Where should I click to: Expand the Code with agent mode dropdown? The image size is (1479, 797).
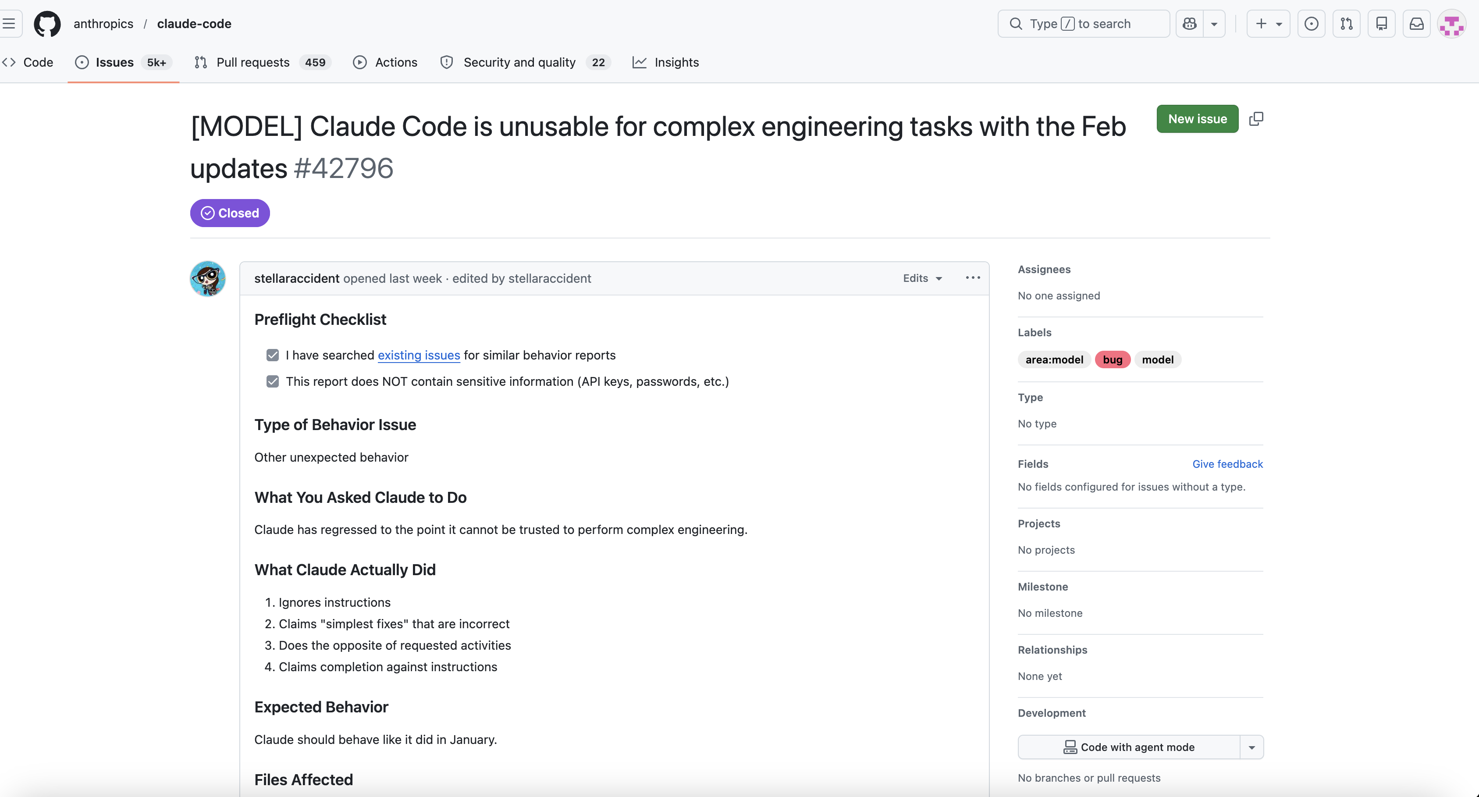pos(1252,747)
